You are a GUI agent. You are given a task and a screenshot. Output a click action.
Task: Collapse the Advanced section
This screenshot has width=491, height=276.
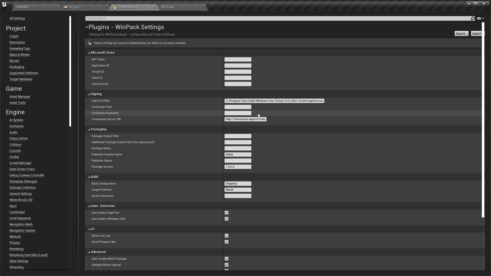coord(89,252)
